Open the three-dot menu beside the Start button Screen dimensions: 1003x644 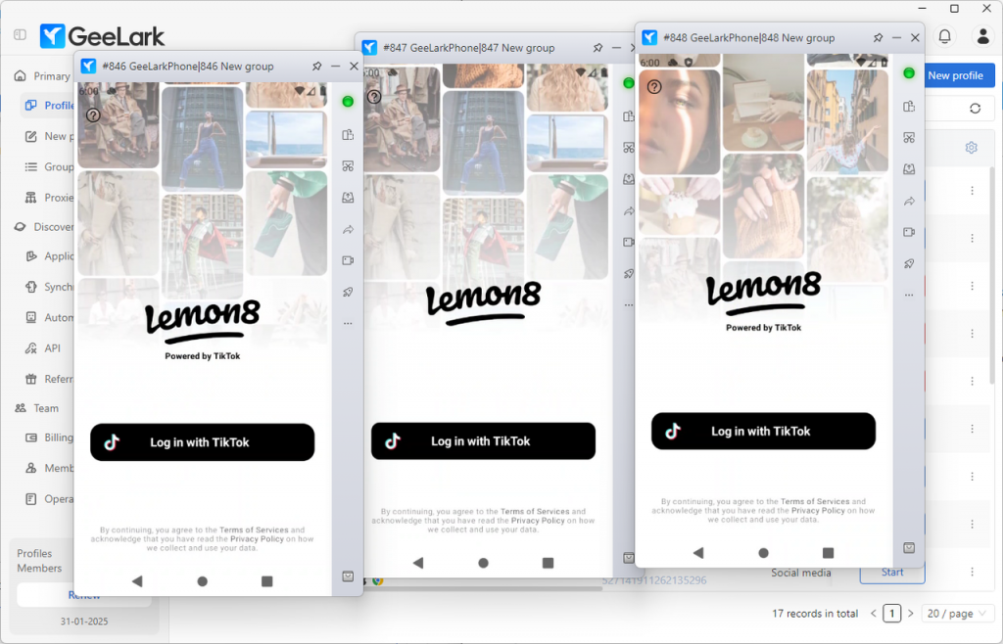[x=973, y=572]
